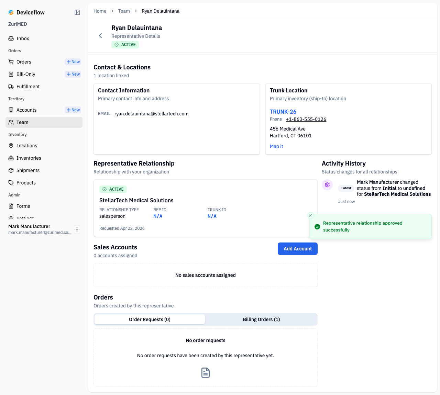Click Mark Manufacturer profile name
The width and height of the screenshot is (440, 395).
coord(29,226)
